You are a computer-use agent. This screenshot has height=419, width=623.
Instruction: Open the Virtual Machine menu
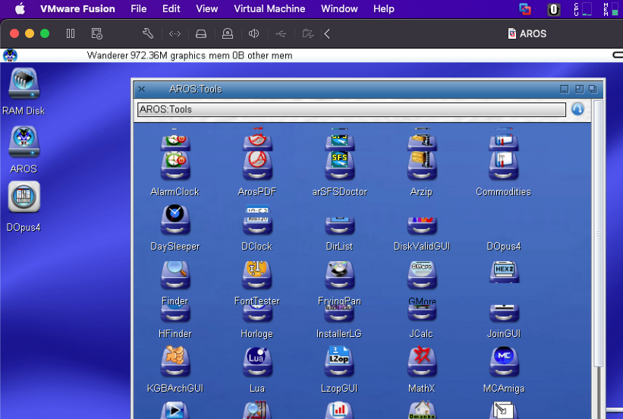click(x=269, y=9)
